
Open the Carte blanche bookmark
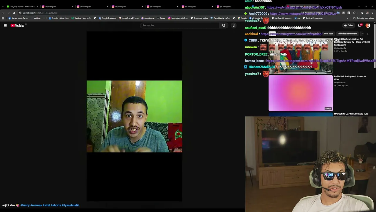click(220, 18)
